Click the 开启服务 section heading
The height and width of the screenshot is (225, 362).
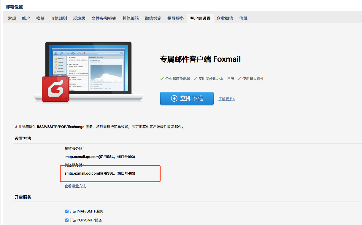[x=23, y=197]
